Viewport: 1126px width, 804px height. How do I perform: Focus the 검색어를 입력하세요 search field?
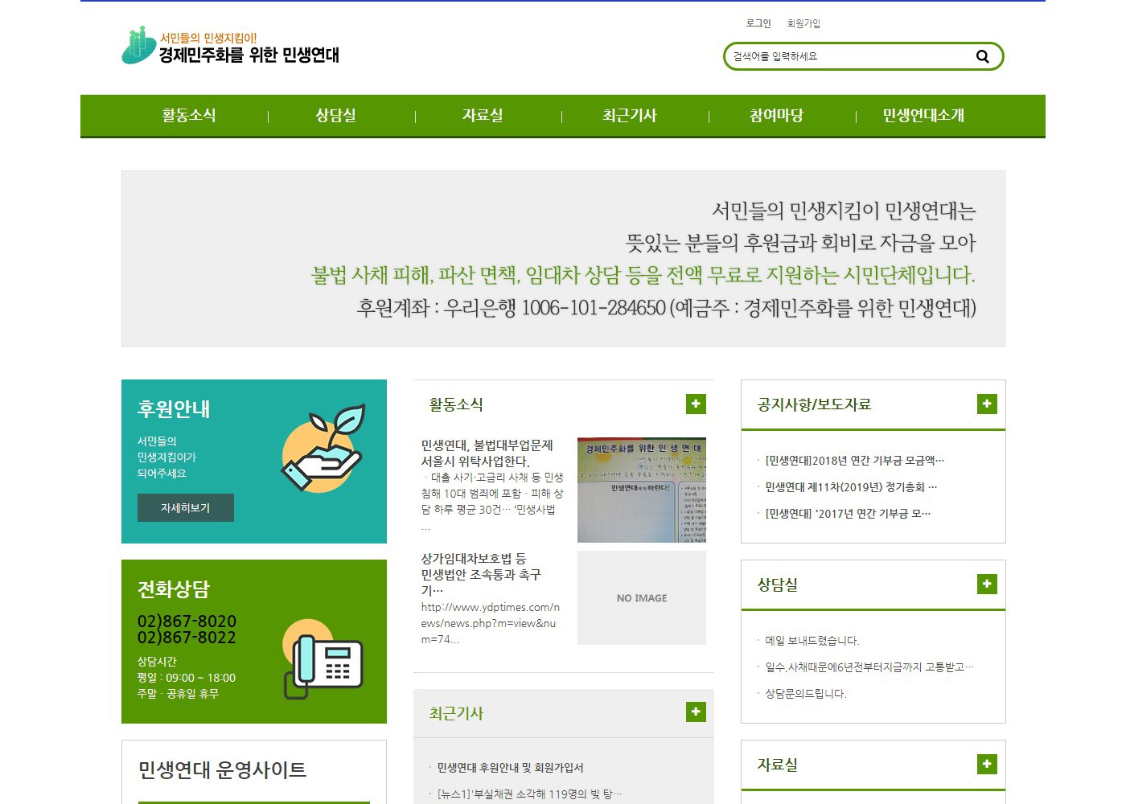pyautogui.click(x=844, y=56)
